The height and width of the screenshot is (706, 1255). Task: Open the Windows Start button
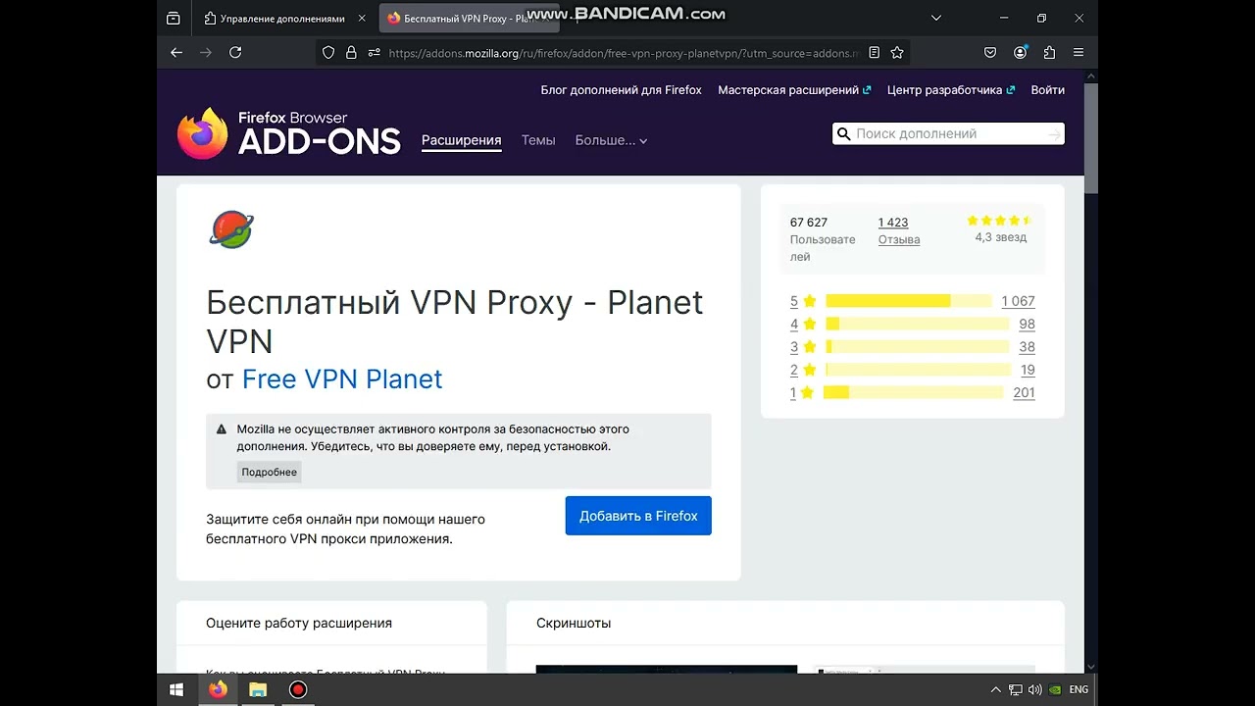[176, 689]
